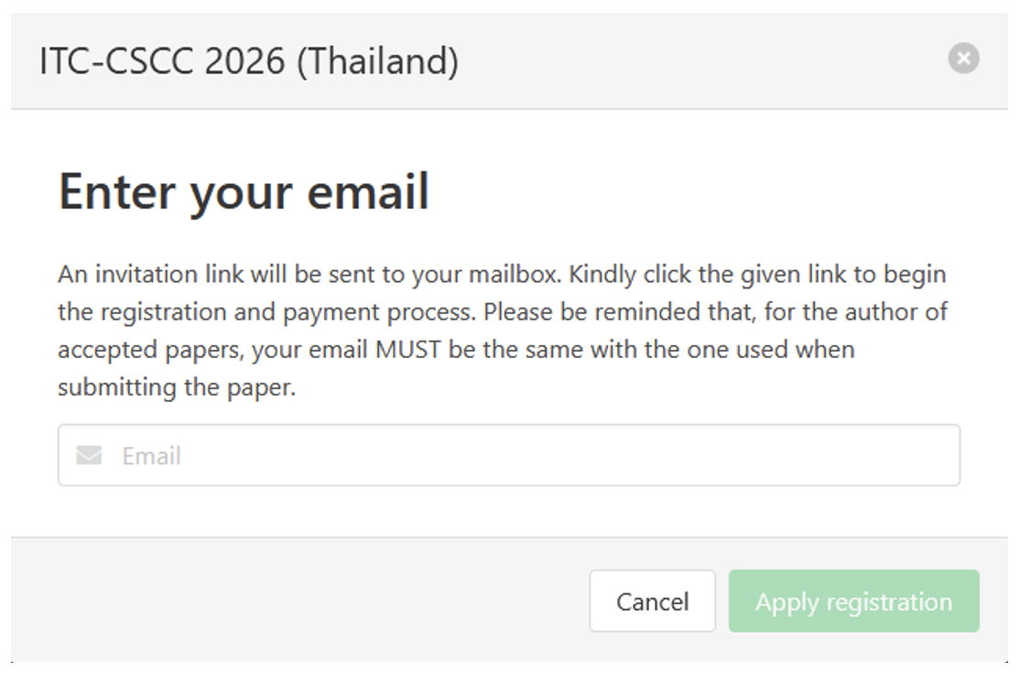Viewport: 1020px width, 674px height.
Task: Click the text line 'submitting the paper.'
Action: click(177, 387)
